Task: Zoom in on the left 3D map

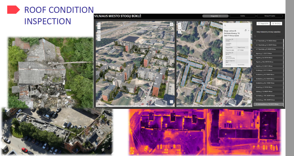Action: pyautogui.click(x=99, y=24)
